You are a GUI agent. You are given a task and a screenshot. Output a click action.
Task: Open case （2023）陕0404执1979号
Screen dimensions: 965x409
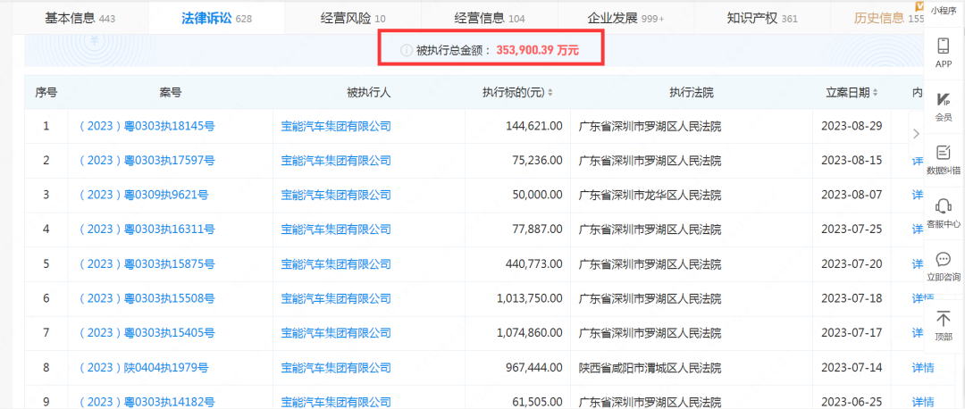pos(143,367)
